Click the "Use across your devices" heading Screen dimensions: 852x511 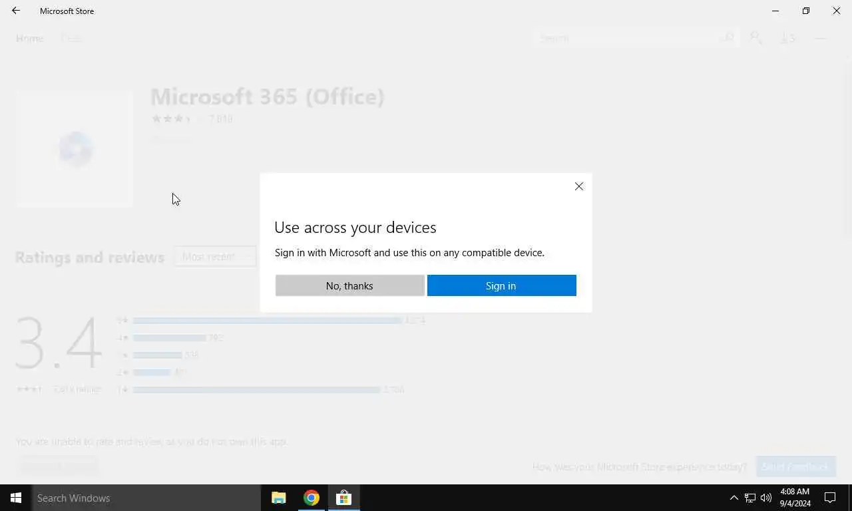[355, 227]
